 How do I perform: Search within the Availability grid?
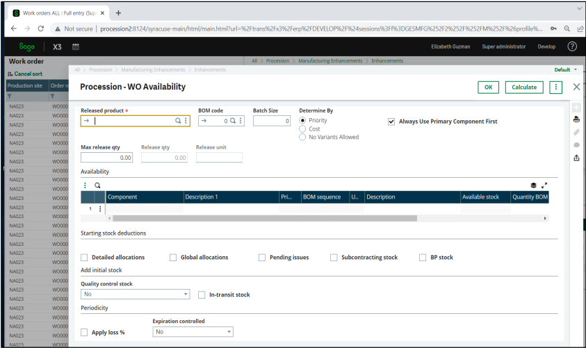point(97,185)
